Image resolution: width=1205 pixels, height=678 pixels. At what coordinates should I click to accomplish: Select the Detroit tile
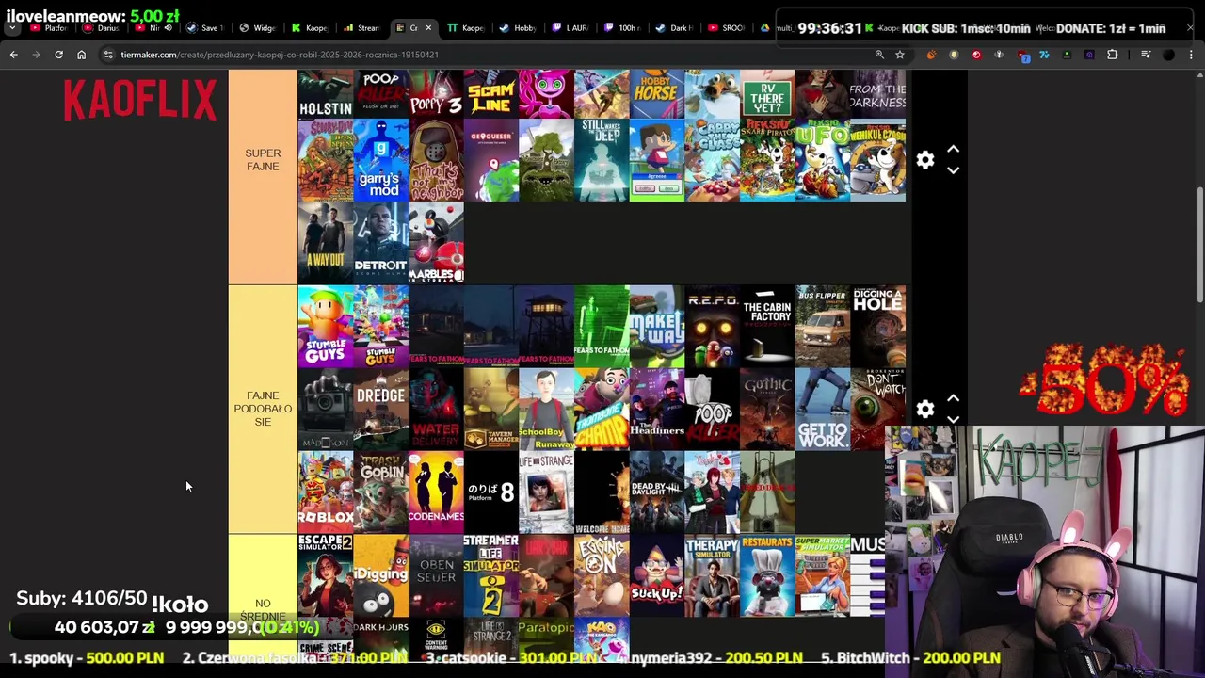[380, 243]
